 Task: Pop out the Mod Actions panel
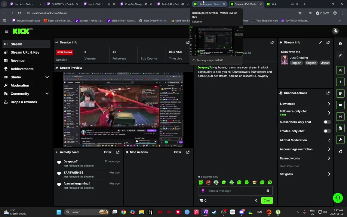(x=188, y=152)
